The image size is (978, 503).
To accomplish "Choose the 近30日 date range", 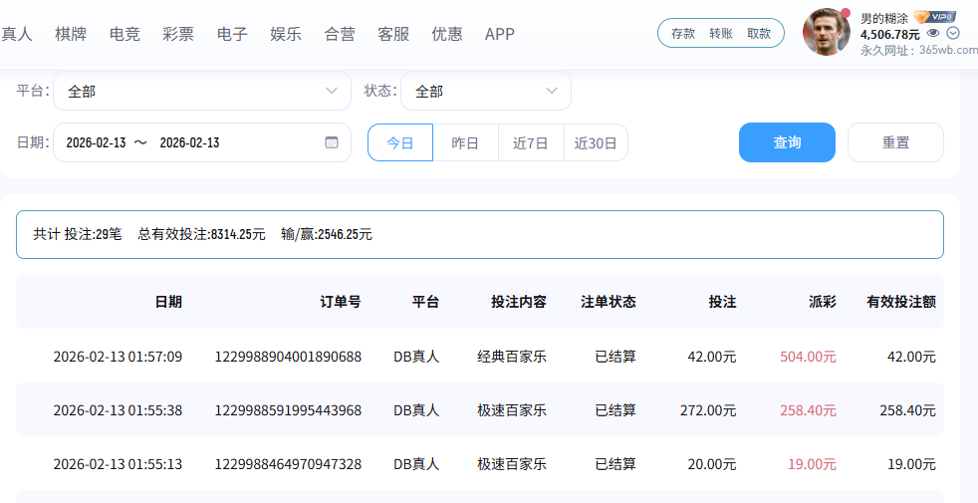I will click(596, 142).
